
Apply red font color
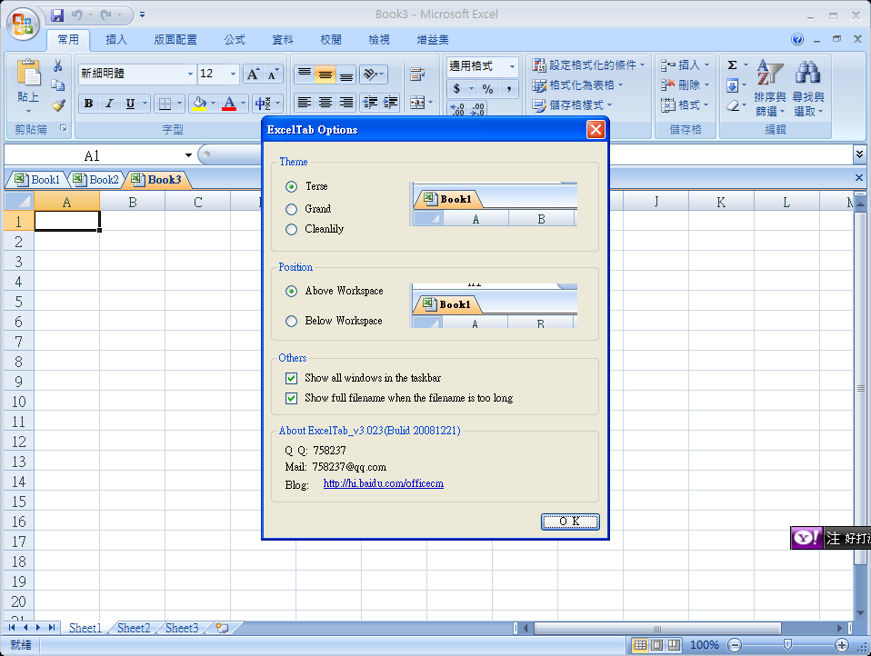[229, 104]
